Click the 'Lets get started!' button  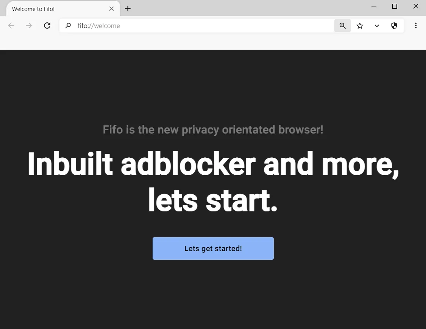[213, 248]
